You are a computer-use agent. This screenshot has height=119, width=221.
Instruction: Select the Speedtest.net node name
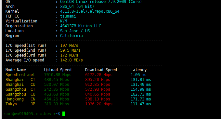click(x=20, y=75)
